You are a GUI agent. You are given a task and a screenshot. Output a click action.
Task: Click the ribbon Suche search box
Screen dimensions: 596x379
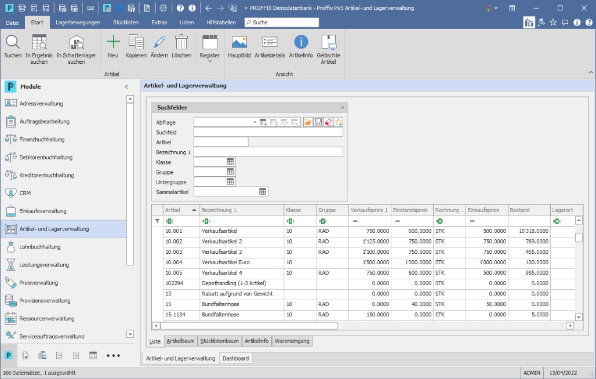(x=282, y=23)
